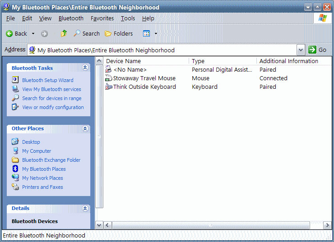
Task: Go up one folder level icon
Action: [x=64, y=33]
